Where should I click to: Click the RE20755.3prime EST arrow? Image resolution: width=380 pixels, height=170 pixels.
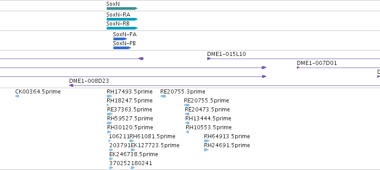[x=163, y=96]
